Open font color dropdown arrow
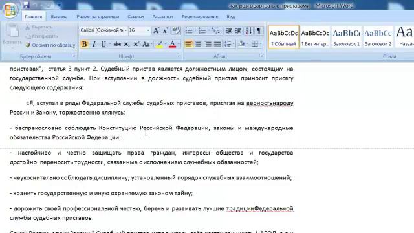414x233 pixels. pyautogui.click(x=179, y=44)
